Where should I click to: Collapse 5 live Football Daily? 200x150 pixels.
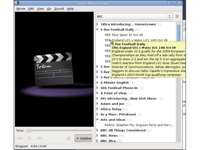pos(97,29)
